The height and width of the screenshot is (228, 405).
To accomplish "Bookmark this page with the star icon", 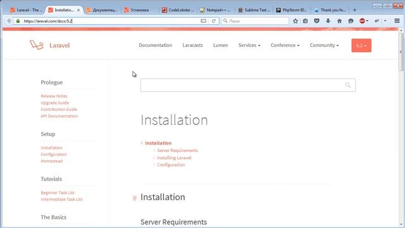I will [x=296, y=21].
